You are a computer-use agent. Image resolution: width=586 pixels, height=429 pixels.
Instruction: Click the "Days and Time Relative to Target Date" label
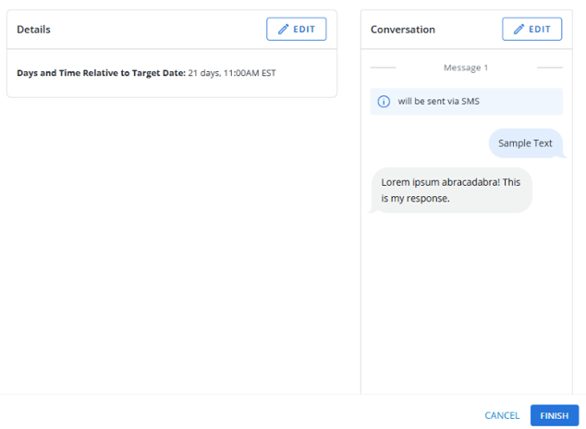[102, 73]
